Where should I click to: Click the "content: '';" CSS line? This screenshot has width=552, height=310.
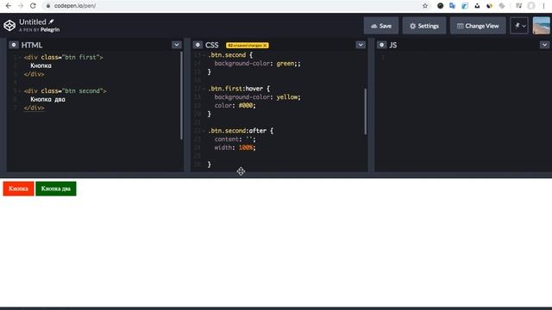point(235,139)
